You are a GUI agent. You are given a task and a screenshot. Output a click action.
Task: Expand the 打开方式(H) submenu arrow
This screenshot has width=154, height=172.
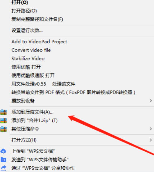(x=151, y=140)
